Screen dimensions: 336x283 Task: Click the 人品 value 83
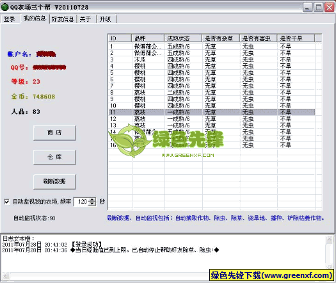pos(36,111)
